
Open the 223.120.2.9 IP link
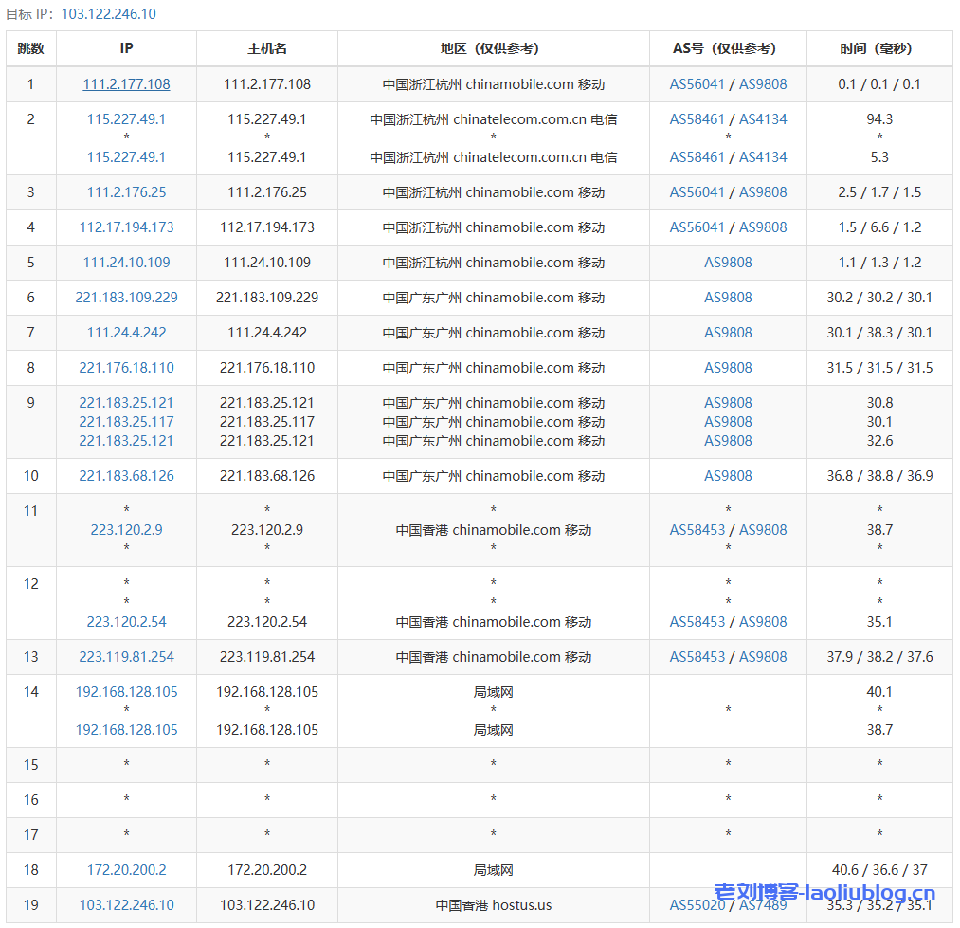point(126,530)
